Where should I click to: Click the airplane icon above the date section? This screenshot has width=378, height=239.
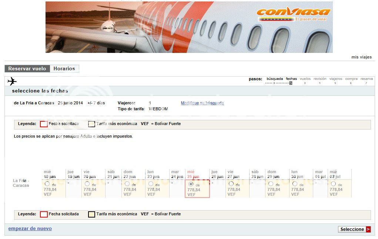(12, 81)
